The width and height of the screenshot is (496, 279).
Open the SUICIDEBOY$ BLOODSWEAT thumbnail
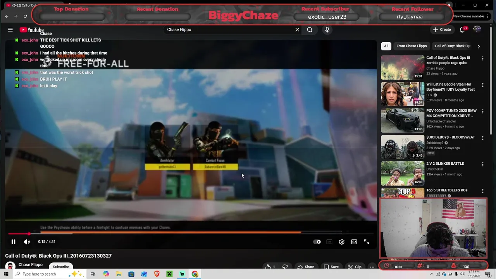click(403, 147)
